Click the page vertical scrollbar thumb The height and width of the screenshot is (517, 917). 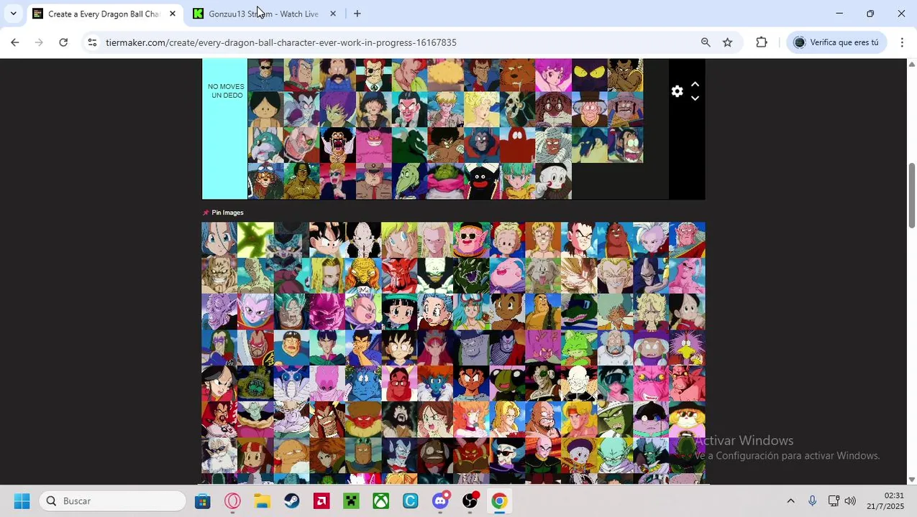click(911, 195)
